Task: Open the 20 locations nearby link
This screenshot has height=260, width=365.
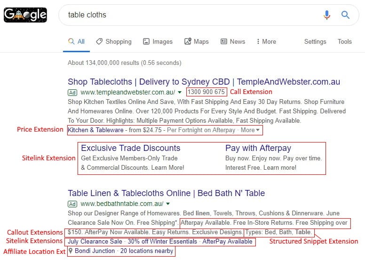Action: 147,251
